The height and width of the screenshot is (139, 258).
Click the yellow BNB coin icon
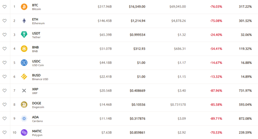pos(24,49)
